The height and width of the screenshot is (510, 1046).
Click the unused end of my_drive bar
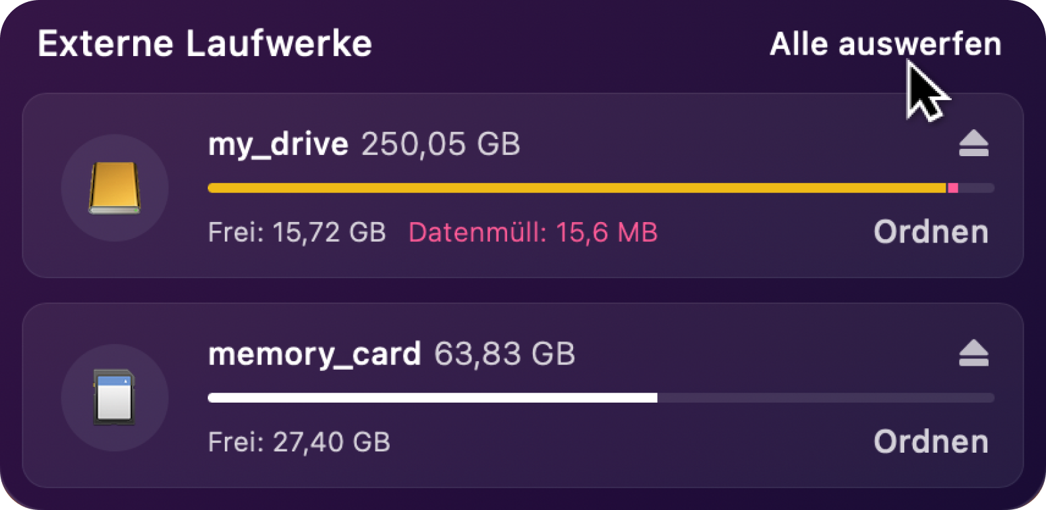click(976, 188)
